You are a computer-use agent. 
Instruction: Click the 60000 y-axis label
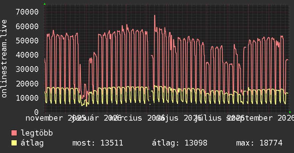pyautogui.click(x=27, y=26)
